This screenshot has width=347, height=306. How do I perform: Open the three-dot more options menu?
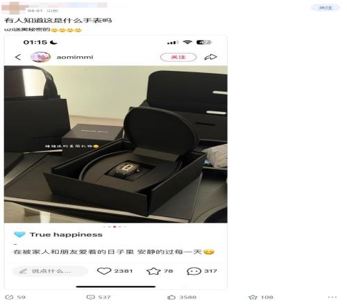(x=332, y=297)
